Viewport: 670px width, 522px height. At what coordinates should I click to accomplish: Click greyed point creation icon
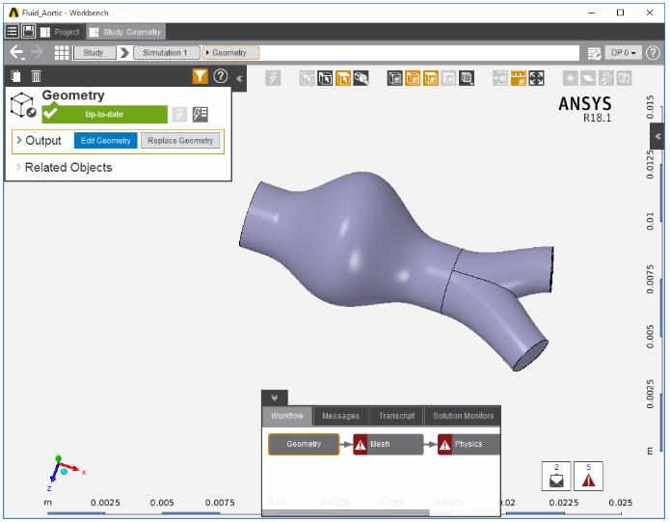(x=570, y=78)
